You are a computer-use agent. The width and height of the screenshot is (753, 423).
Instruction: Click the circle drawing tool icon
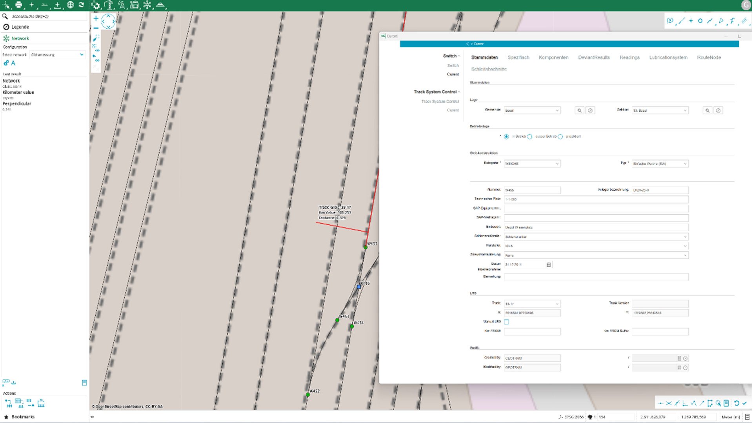700,21
